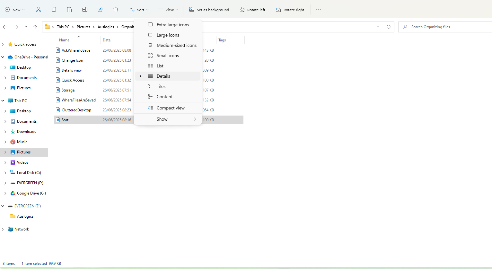Click the Paste clipboard icon
The width and height of the screenshot is (492, 269).
click(69, 10)
